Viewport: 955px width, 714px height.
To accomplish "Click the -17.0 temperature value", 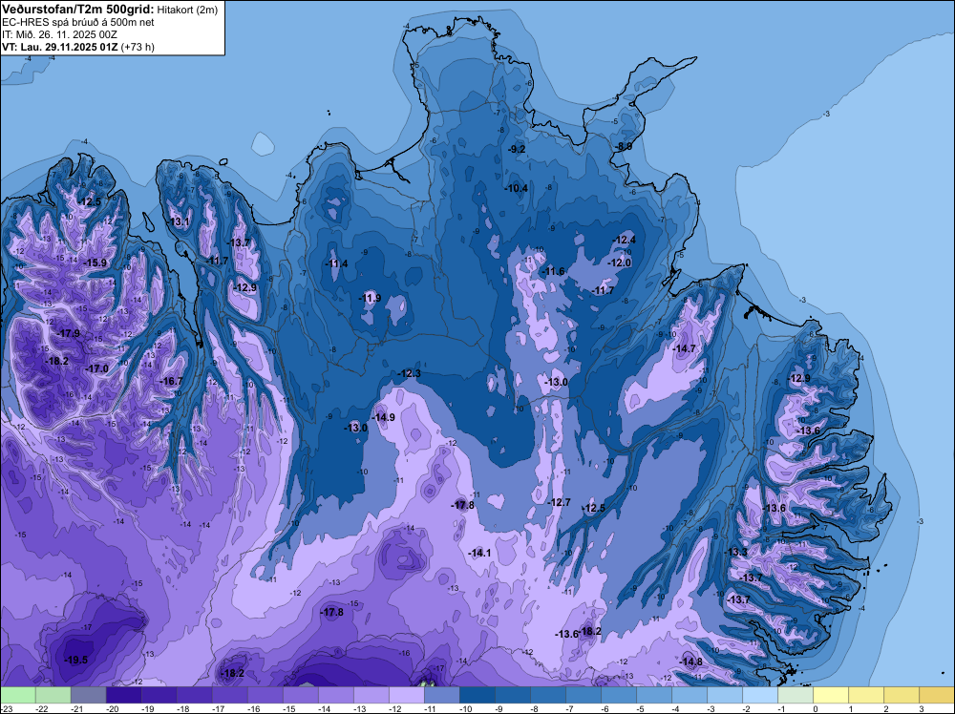I will 96,368.
